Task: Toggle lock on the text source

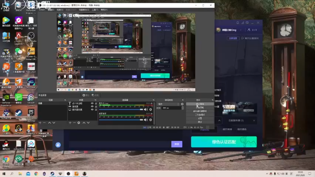Action: tap(96, 103)
